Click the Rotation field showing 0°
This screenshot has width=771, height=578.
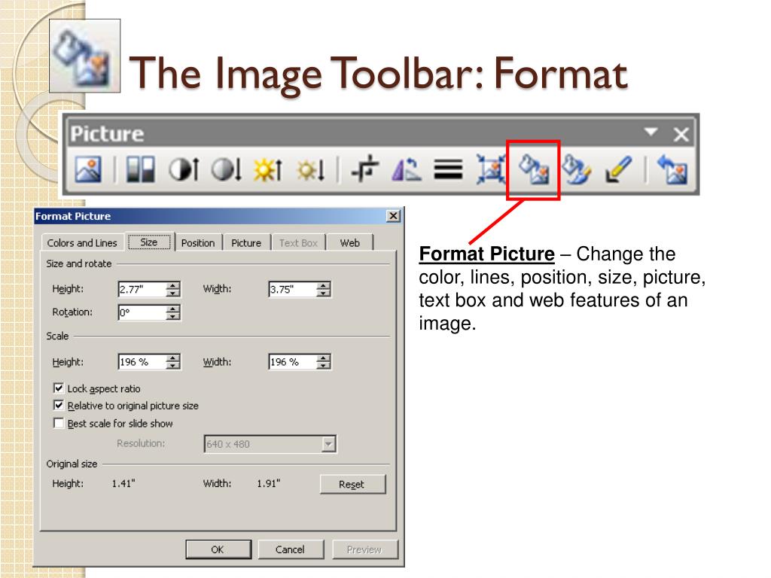[x=142, y=312]
